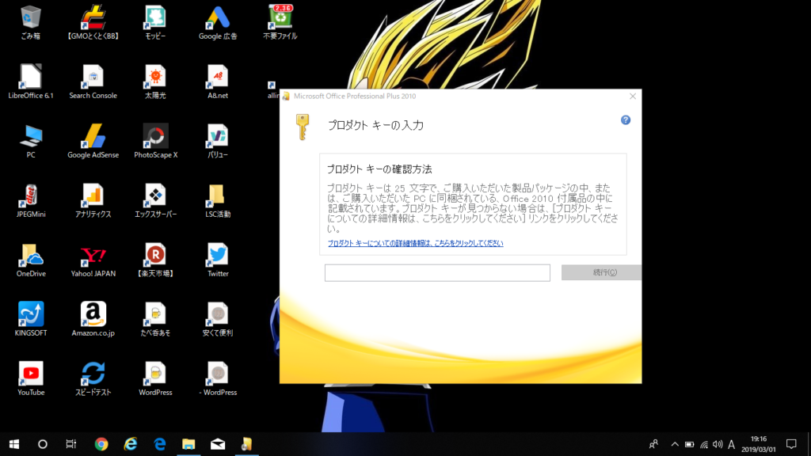This screenshot has width=811, height=456.
Task: Open the Windows Start menu
Action: (x=14, y=444)
